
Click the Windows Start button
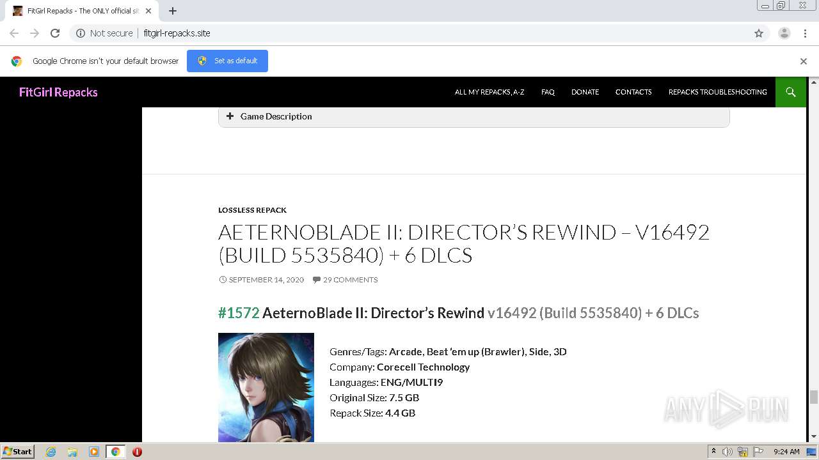pyautogui.click(x=18, y=452)
